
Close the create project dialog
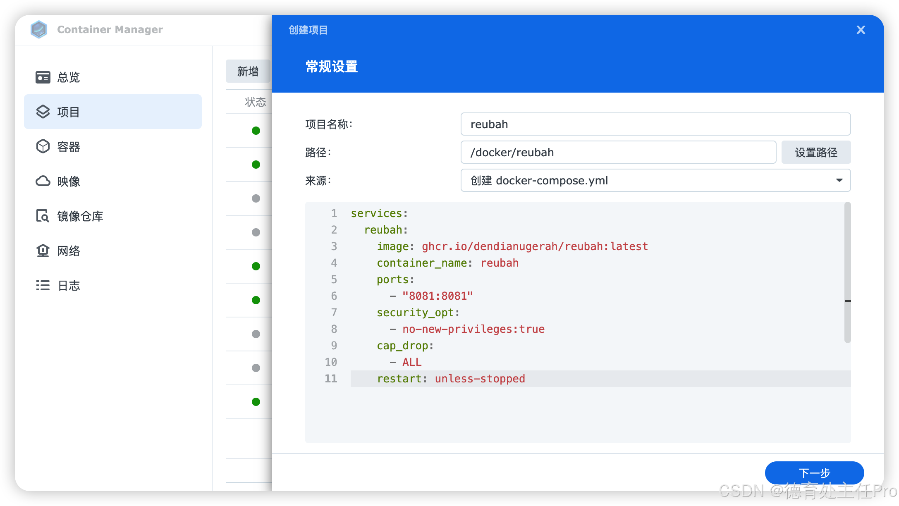861,30
